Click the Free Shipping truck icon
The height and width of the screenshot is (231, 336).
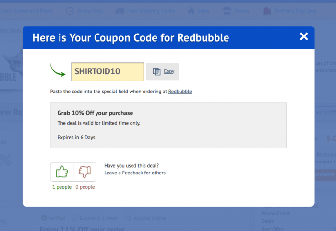(120, 11)
